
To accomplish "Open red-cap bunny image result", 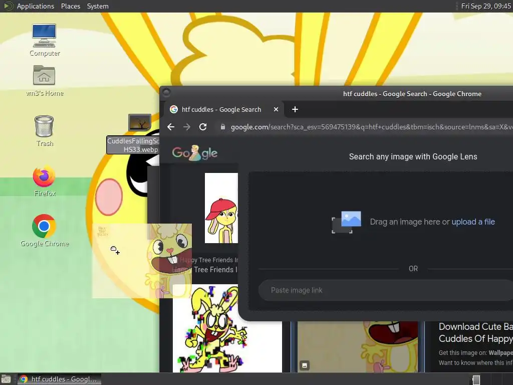I will [221, 208].
